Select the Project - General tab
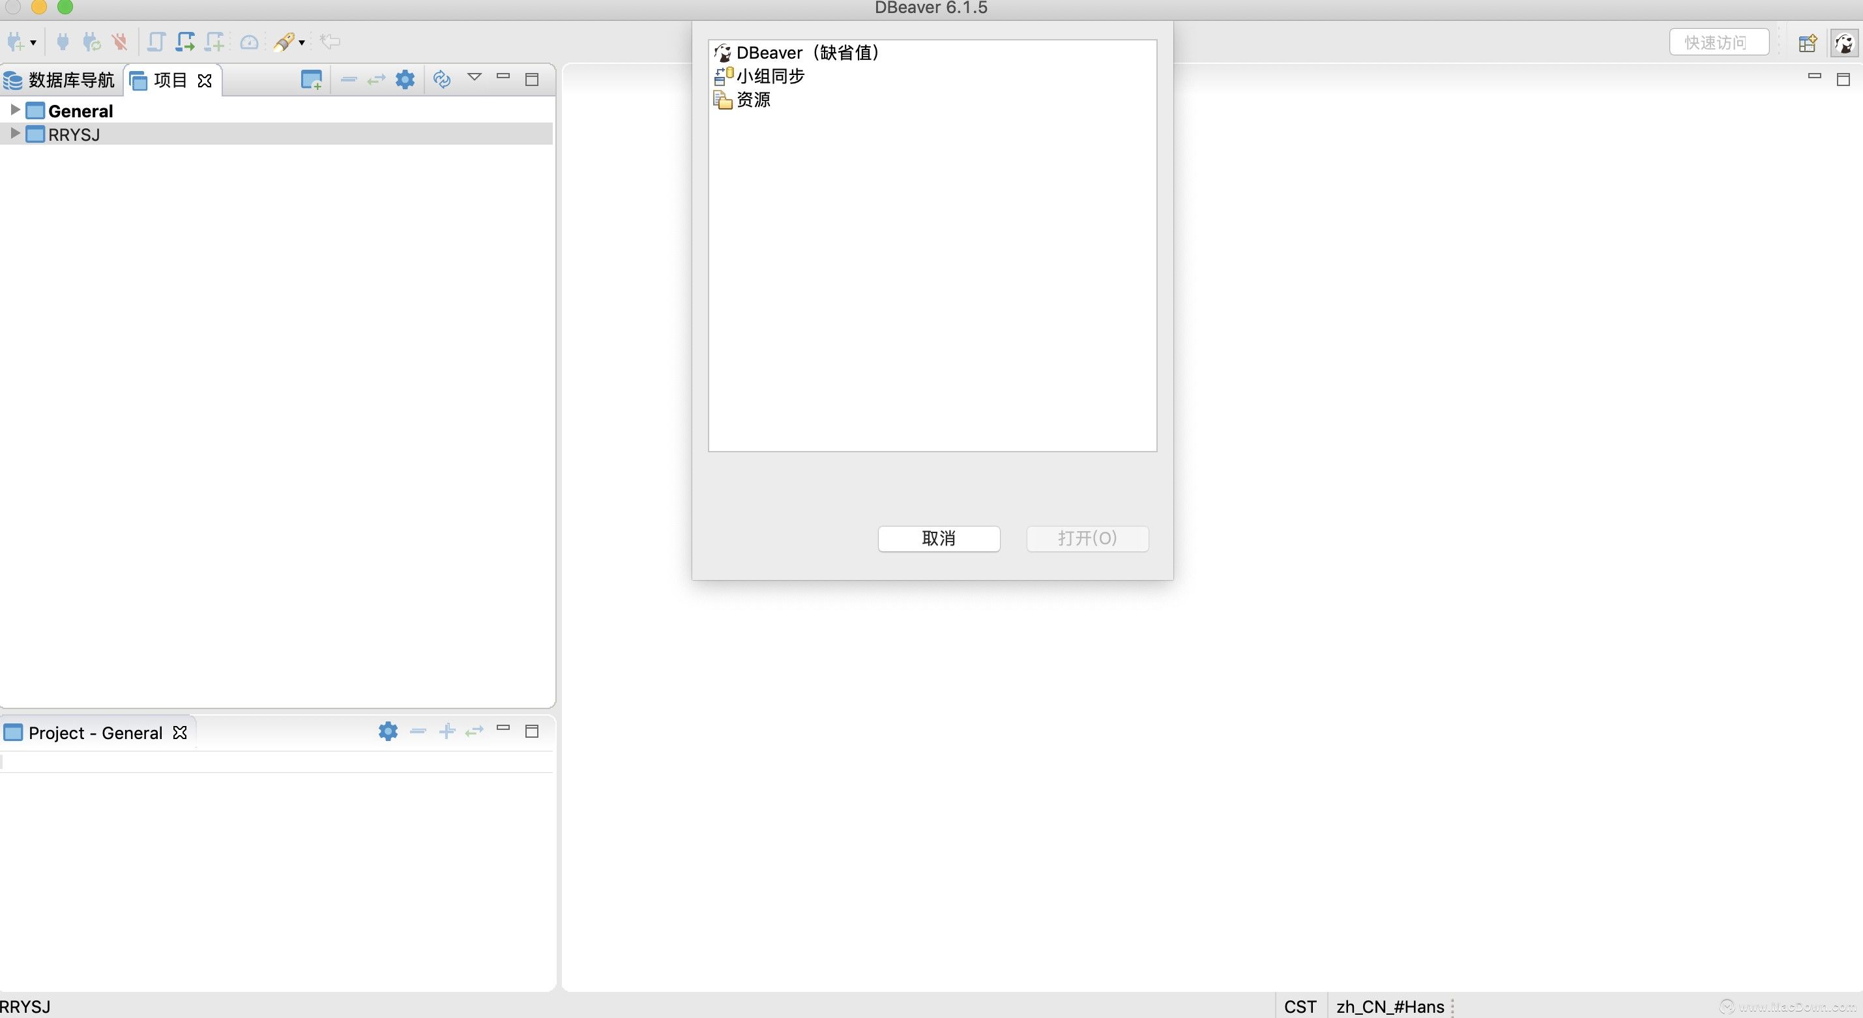Viewport: 1863px width, 1018px height. point(94,733)
